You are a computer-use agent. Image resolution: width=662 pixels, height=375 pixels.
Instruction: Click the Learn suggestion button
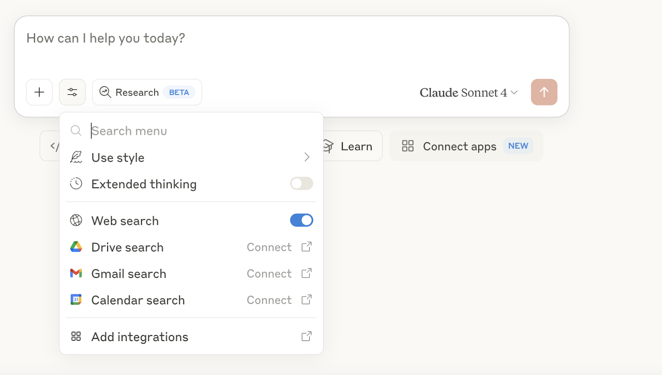(352, 146)
